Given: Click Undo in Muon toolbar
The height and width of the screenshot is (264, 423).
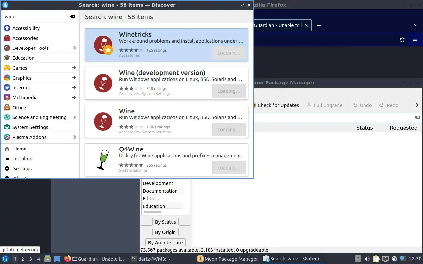Looking at the screenshot, I should pos(362,105).
